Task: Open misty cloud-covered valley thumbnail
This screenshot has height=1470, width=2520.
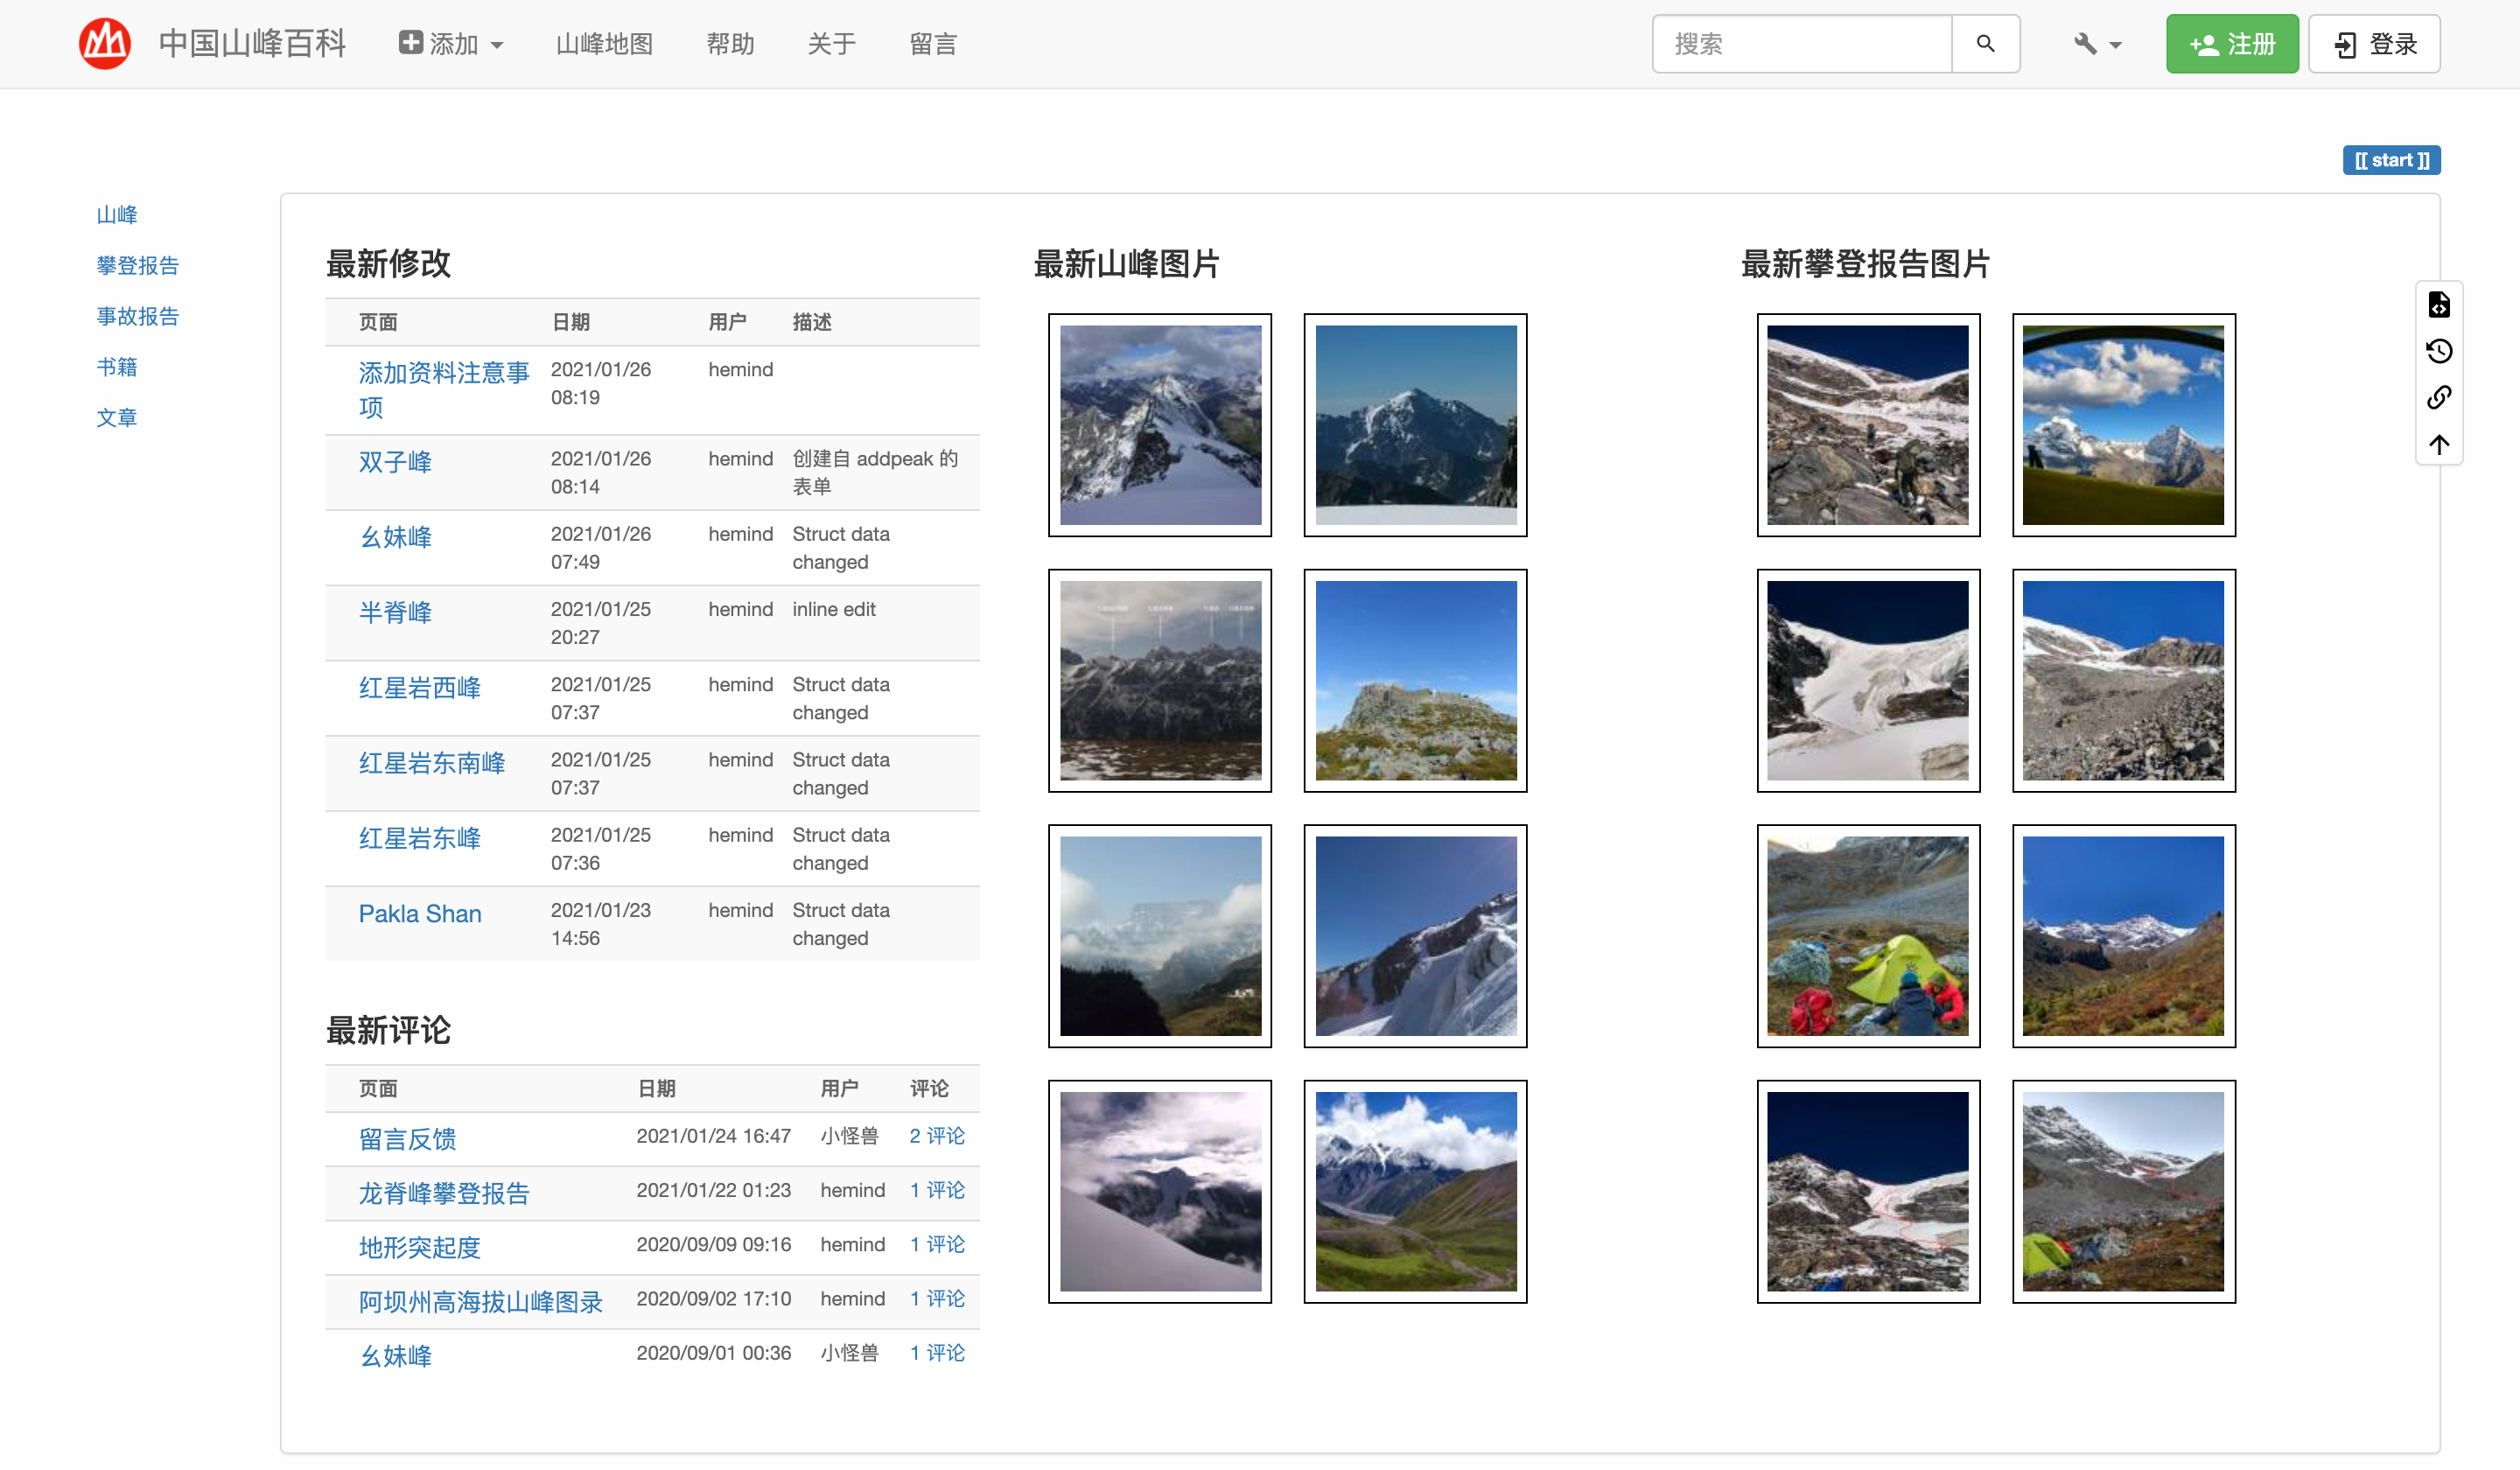Action: (1160, 936)
